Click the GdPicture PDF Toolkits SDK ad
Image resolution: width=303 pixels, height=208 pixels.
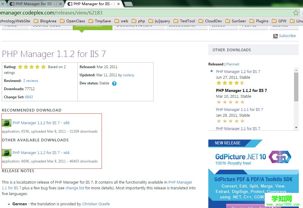click(x=253, y=188)
